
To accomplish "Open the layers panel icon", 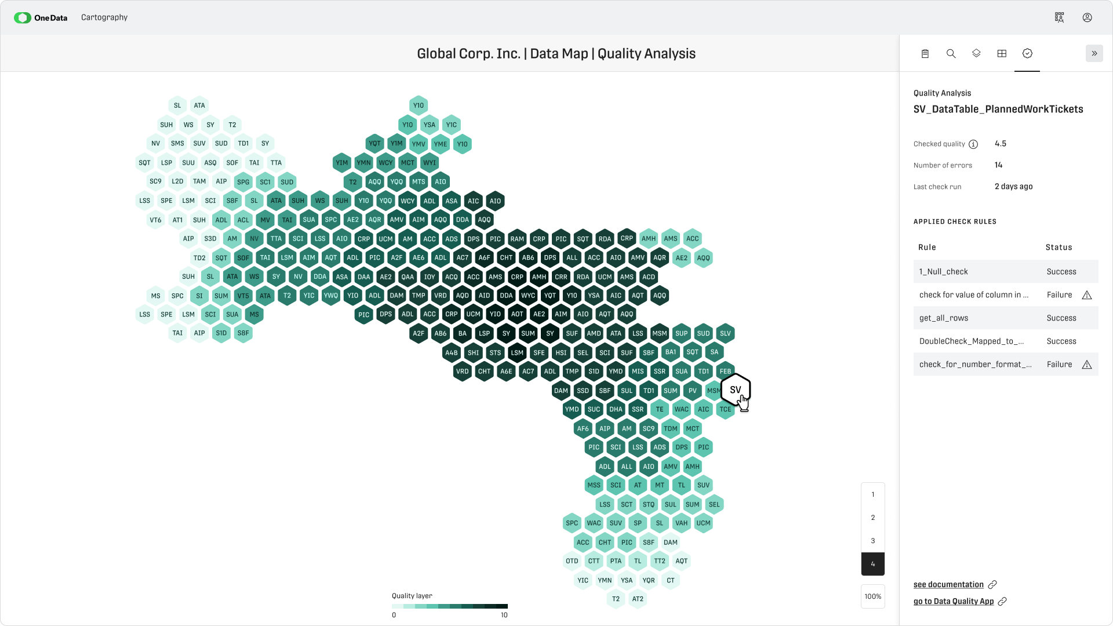I will coord(976,53).
